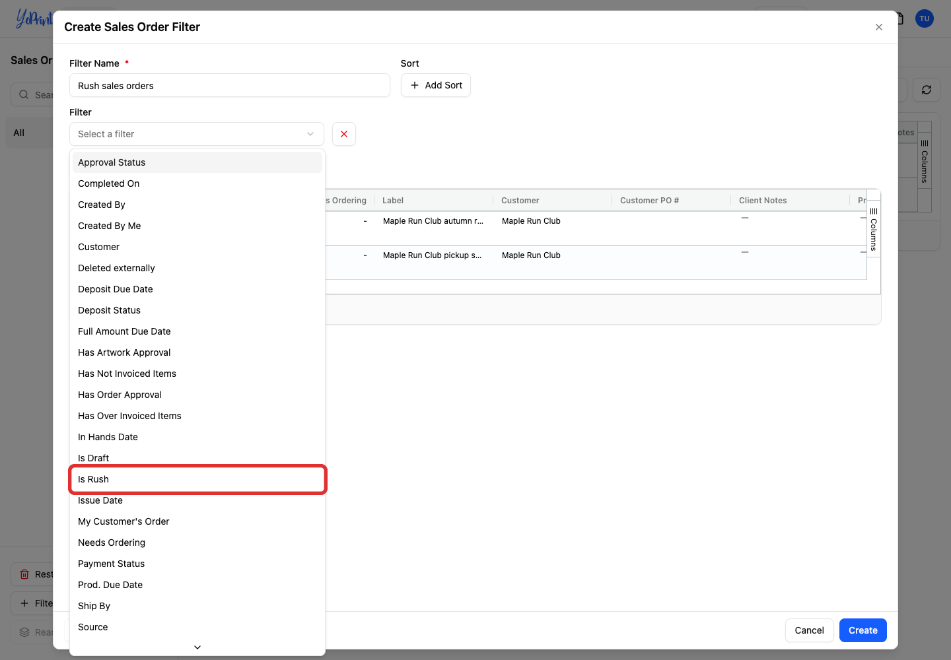Click the Create button
The image size is (951, 660).
863,630
